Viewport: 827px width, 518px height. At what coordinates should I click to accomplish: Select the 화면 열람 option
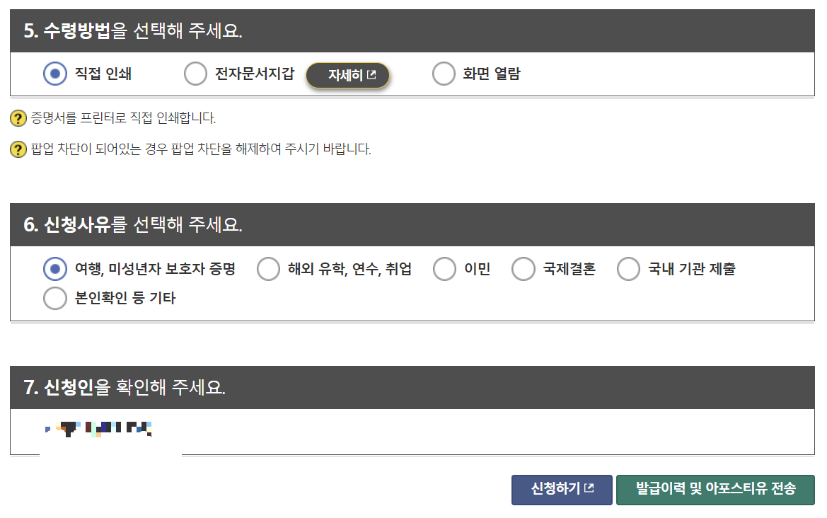444,73
